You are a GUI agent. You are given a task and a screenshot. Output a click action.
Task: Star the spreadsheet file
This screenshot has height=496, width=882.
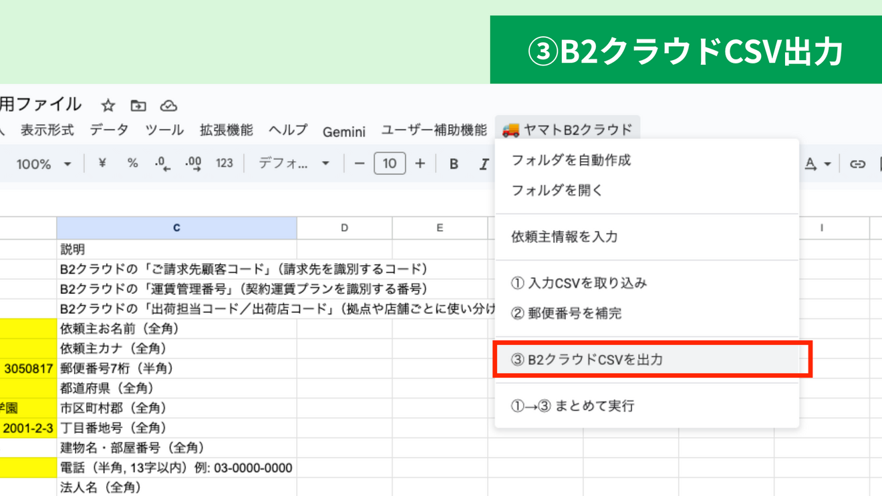(108, 105)
